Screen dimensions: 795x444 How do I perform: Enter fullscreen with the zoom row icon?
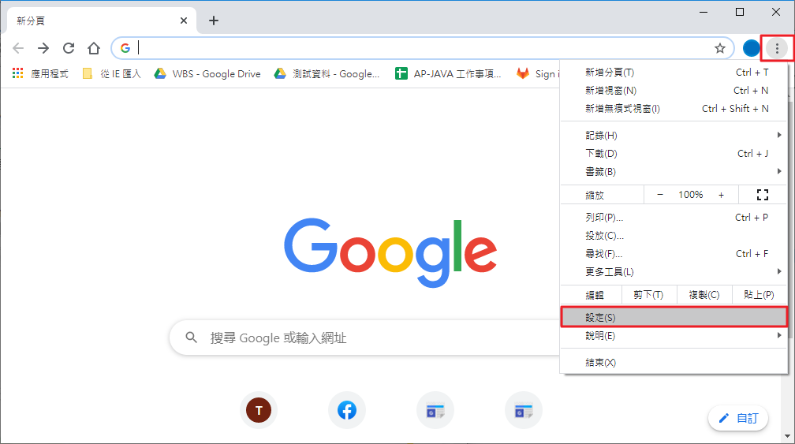click(763, 195)
